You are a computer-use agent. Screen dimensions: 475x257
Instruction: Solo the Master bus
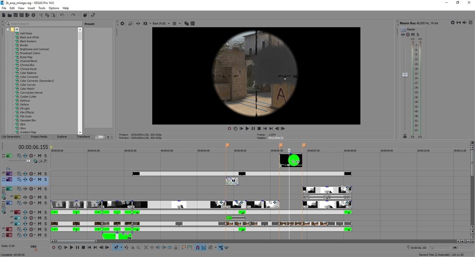click(418, 35)
